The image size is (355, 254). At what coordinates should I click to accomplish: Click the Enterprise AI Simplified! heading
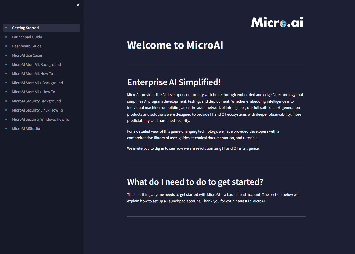pyautogui.click(x=174, y=82)
